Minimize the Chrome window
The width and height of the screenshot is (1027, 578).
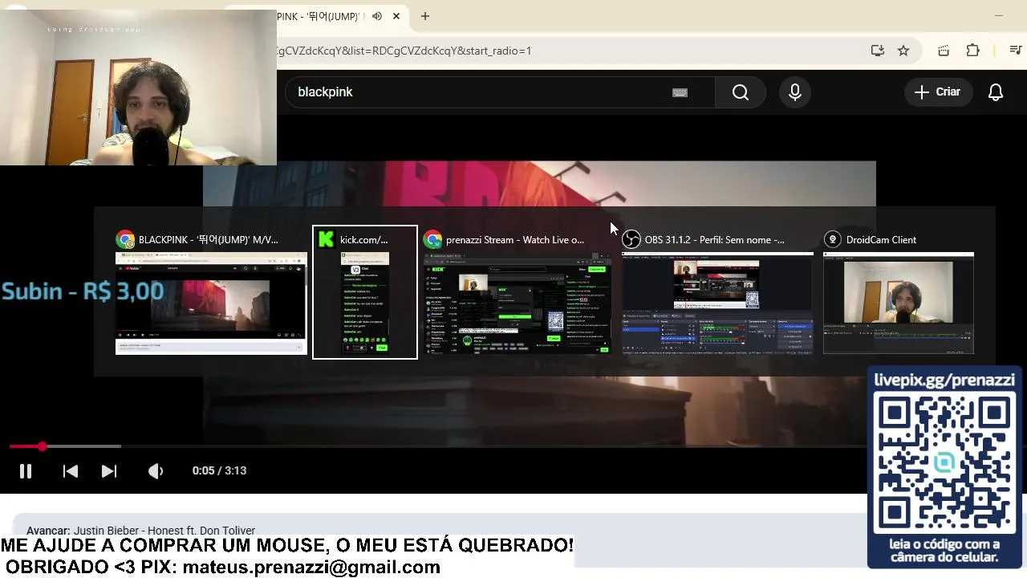(999, 15)
